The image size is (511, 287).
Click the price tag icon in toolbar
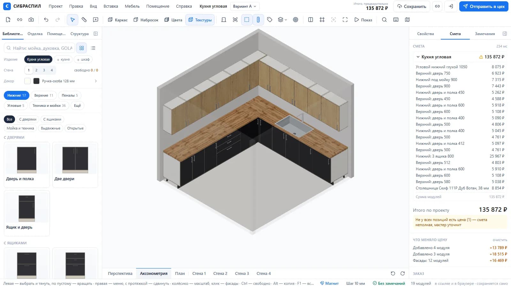[270, 20]
